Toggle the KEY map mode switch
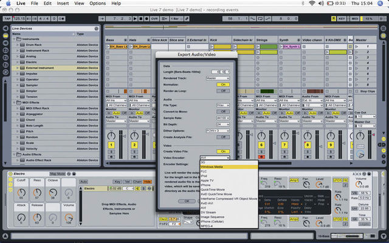The image size is (389, 243). (342, 19)
